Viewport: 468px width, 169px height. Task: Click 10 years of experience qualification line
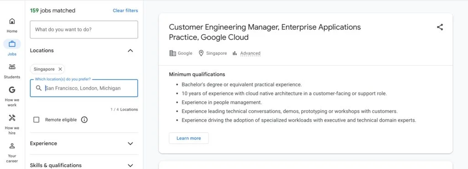(284, 93)
